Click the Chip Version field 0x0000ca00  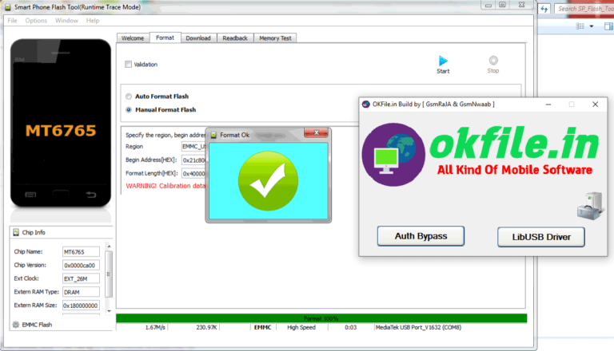[x=81, y=265]
